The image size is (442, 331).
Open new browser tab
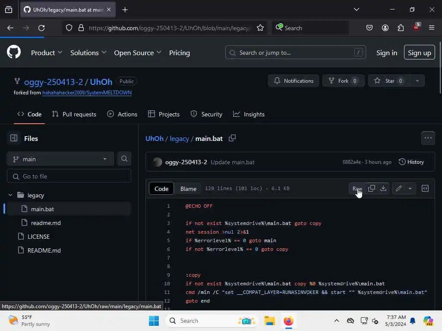(x=125, y=10)
